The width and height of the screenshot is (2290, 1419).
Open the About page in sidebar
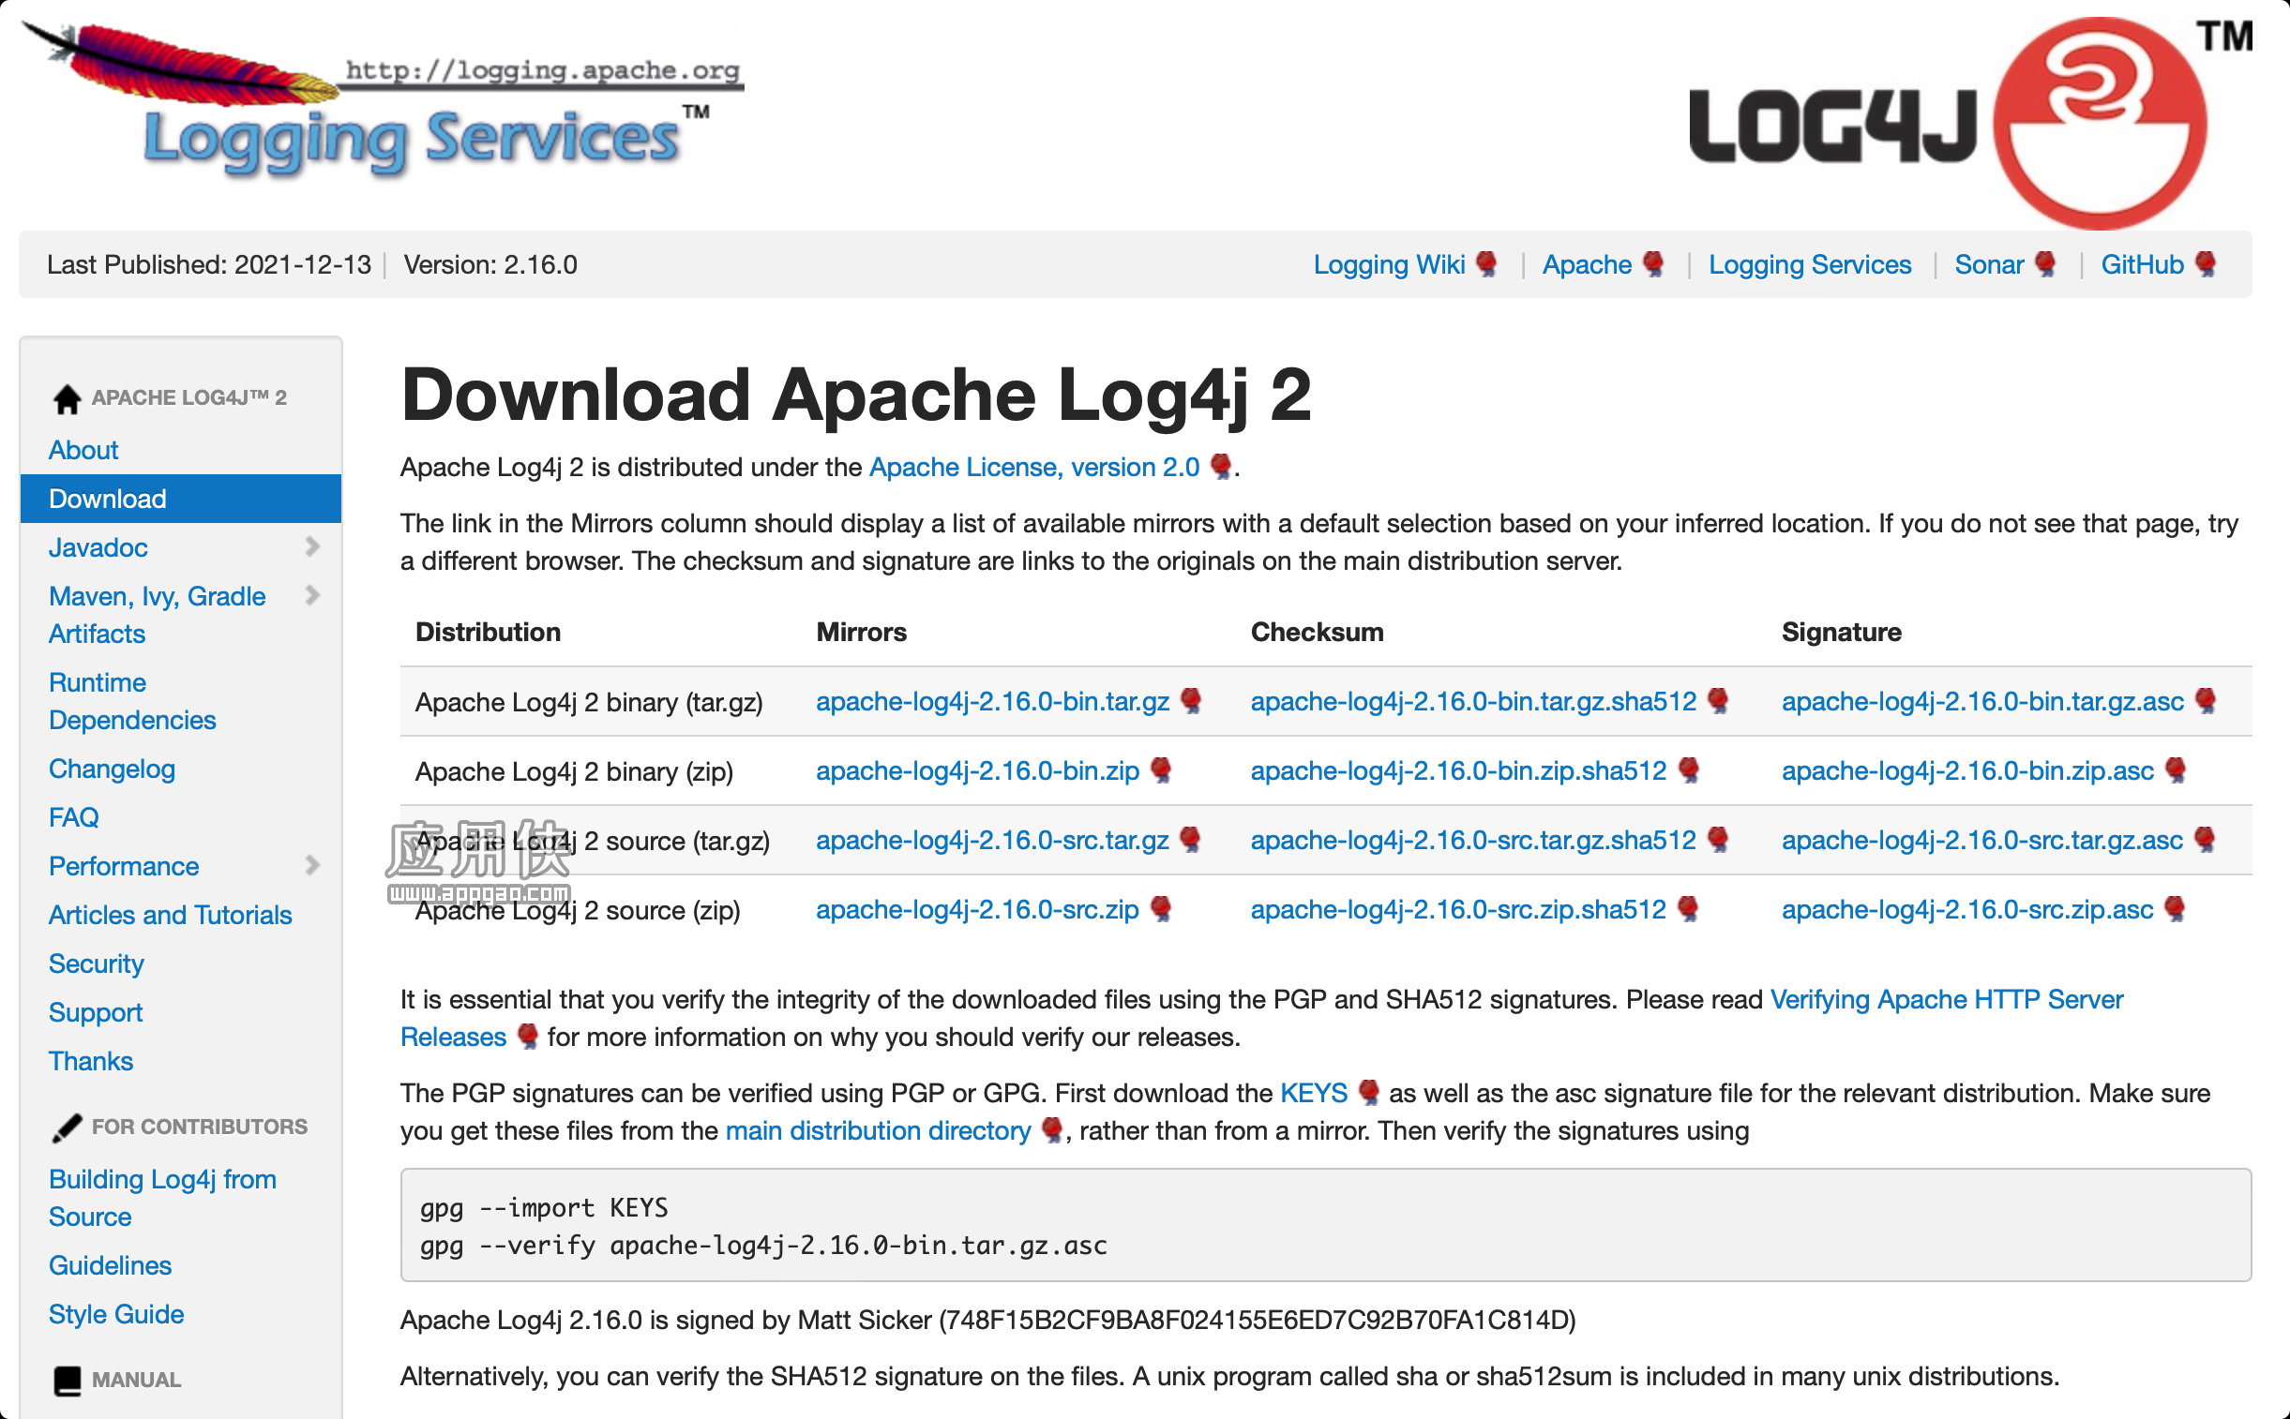point(83,451)
